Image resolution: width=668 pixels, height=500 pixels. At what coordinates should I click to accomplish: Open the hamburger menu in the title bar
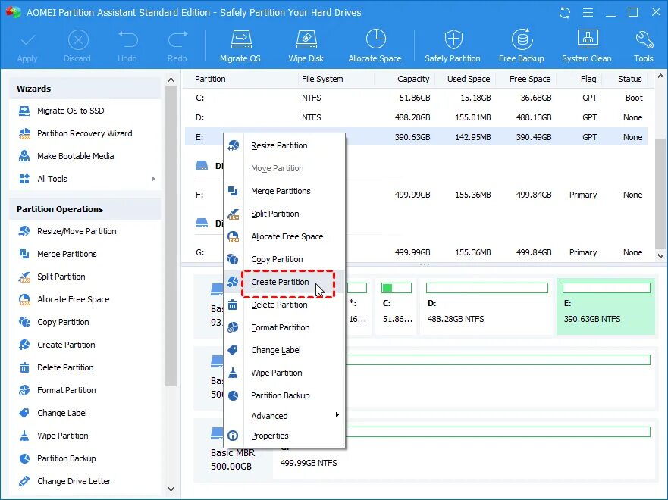coord(588,13)
